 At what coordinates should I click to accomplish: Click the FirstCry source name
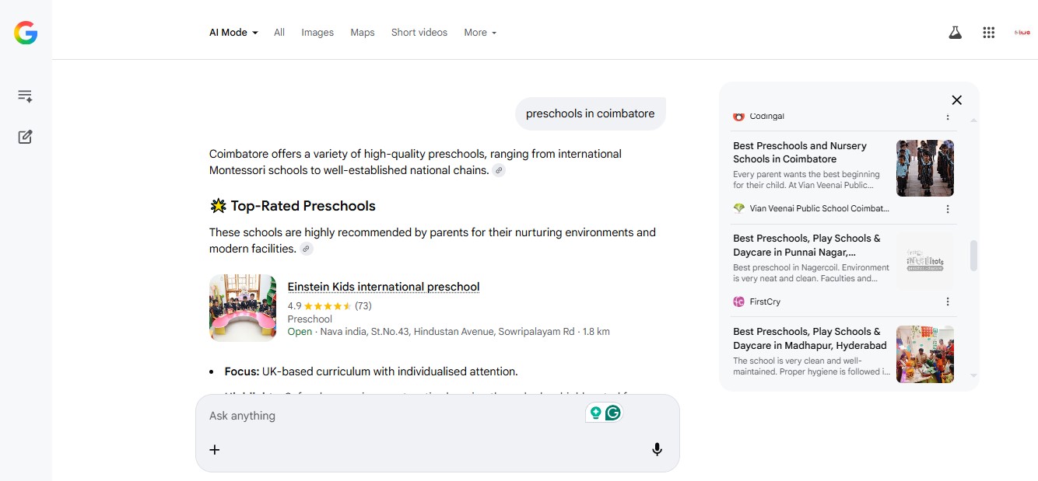[x=765, y=301]
